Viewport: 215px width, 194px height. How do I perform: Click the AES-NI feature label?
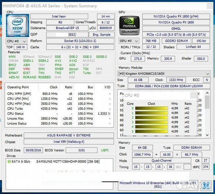[14, 77]
